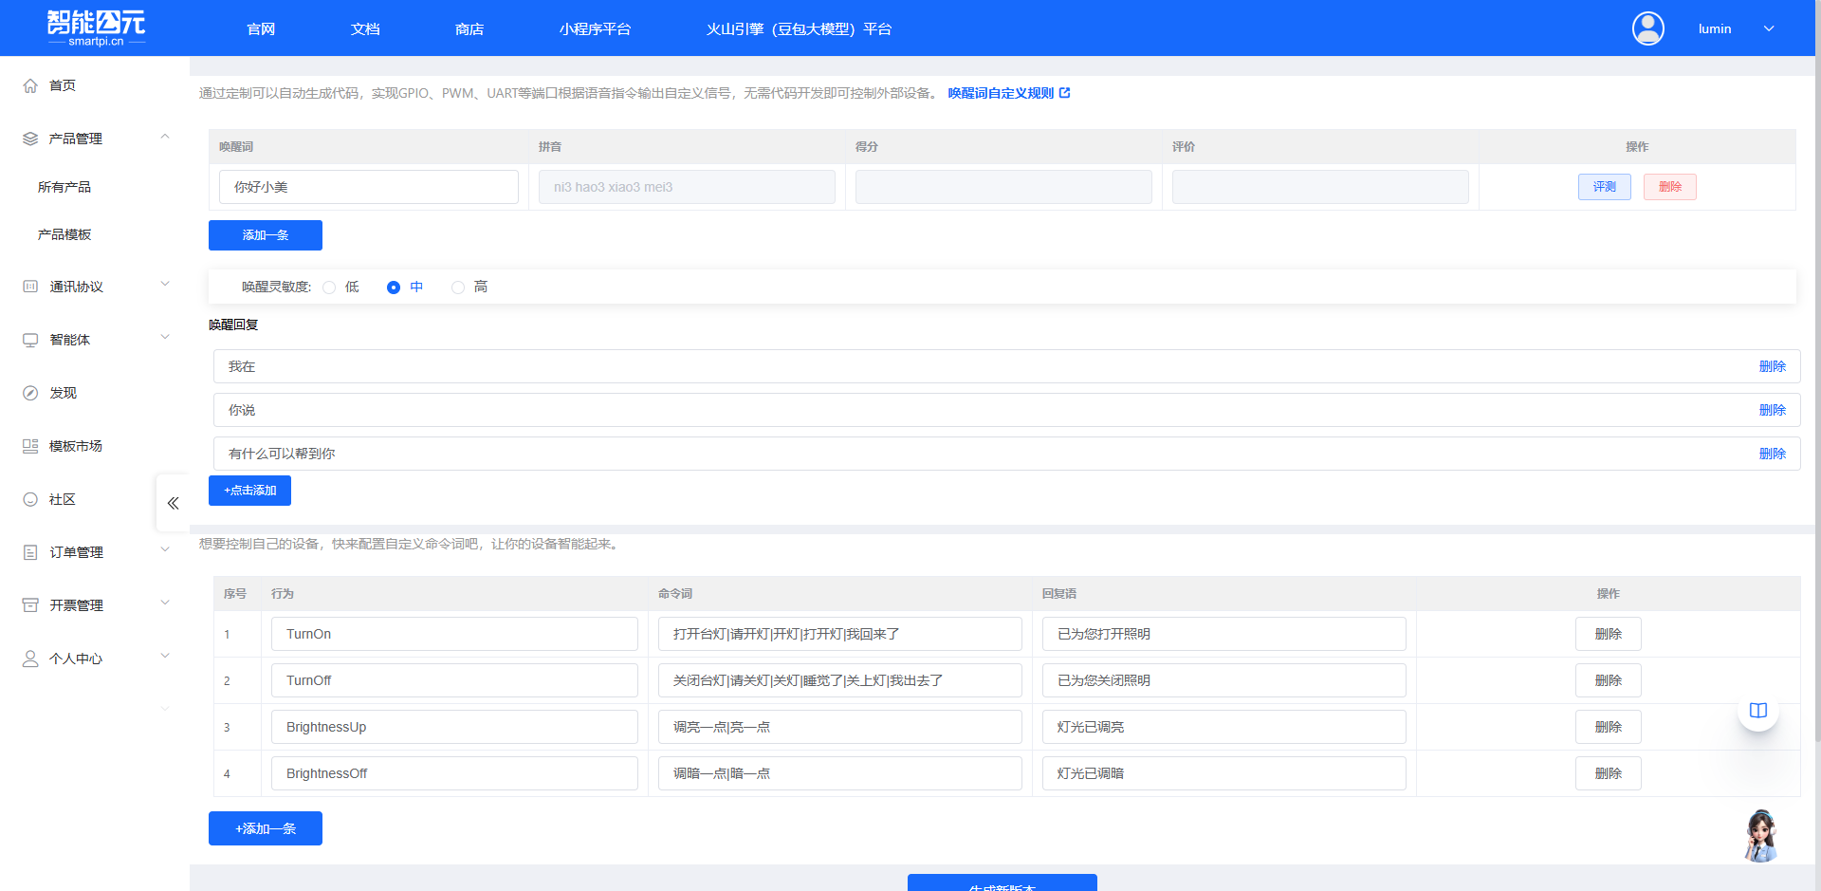Select medium wake sensitivity radio
The height and width of the screenshot is (891, 1821).
[x=394, y=288]
